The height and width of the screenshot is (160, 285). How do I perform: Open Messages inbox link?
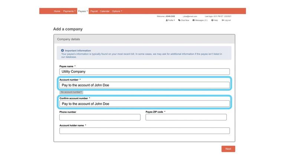click(200, 20)
